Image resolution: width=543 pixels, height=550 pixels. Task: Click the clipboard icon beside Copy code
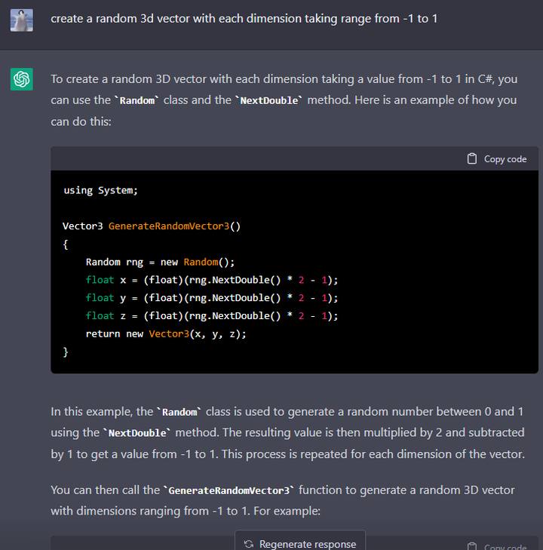(472, 158)
